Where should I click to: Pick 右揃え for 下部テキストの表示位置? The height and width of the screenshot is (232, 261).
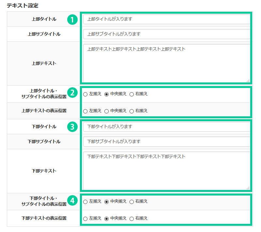tap(132, 219)
